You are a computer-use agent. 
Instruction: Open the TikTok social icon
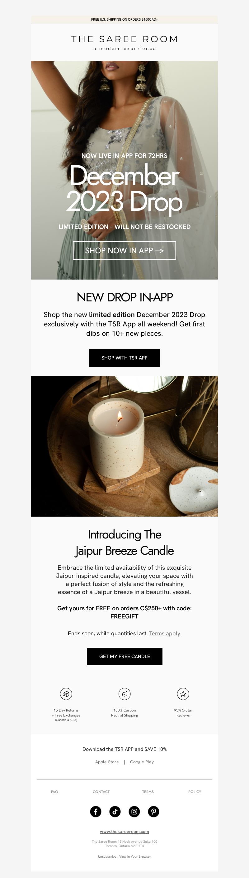(115, 811)
